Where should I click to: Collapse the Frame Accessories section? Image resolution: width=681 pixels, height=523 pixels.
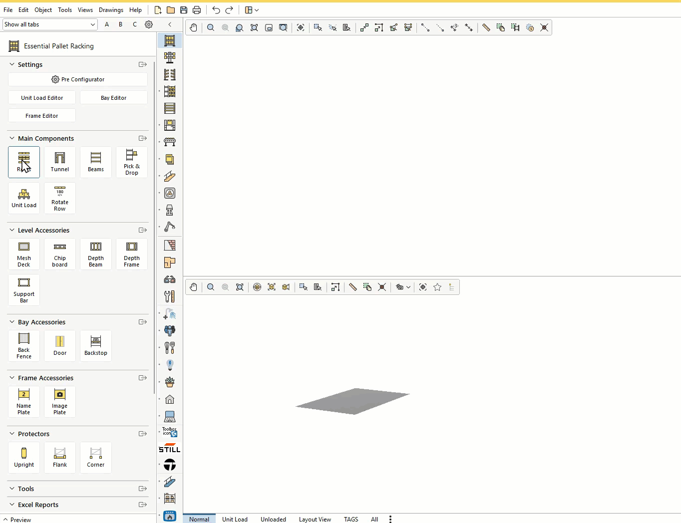[12, 378]
